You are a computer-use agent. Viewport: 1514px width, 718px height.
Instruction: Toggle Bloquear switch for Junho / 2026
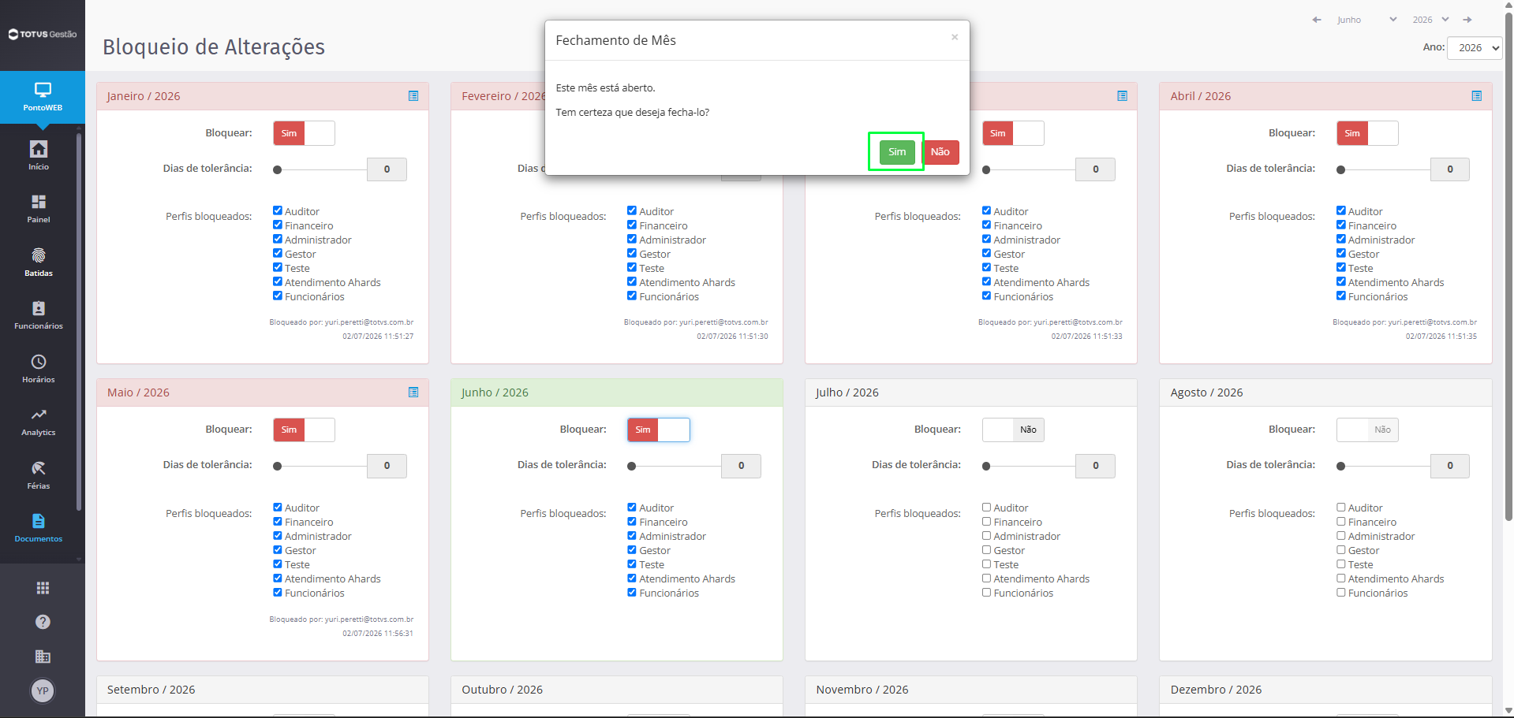[658, 430]
